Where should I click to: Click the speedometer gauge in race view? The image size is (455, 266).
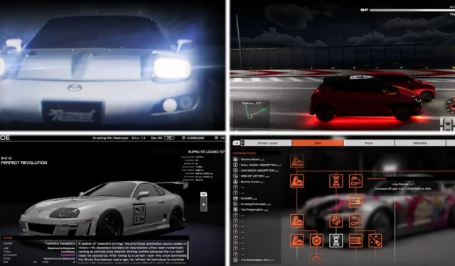[450, 106]
